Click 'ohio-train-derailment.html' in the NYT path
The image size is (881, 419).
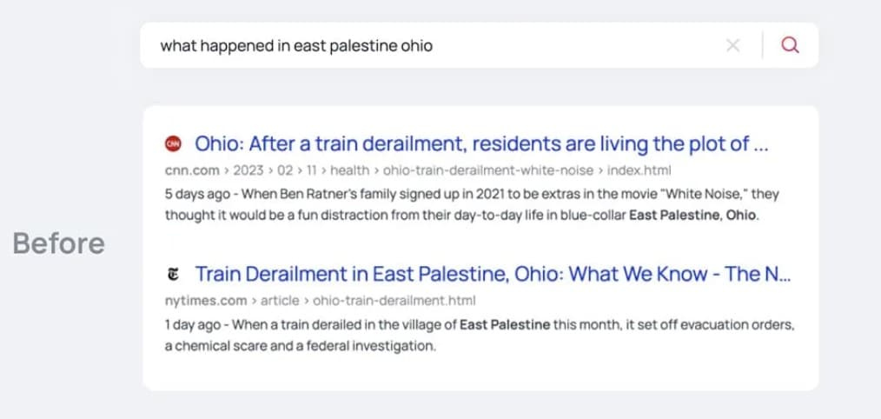(394, 301)
